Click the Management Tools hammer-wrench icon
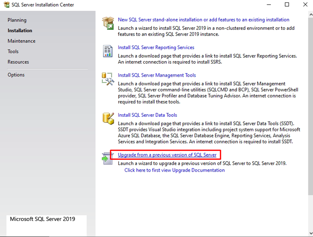The height and width of the screenshot is (237, 313). tap(108, 79)
